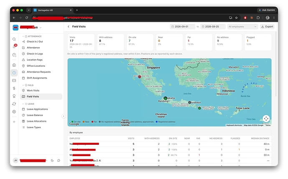
Task: Click the sync arrows icon in rail
Action: point(14,104)
